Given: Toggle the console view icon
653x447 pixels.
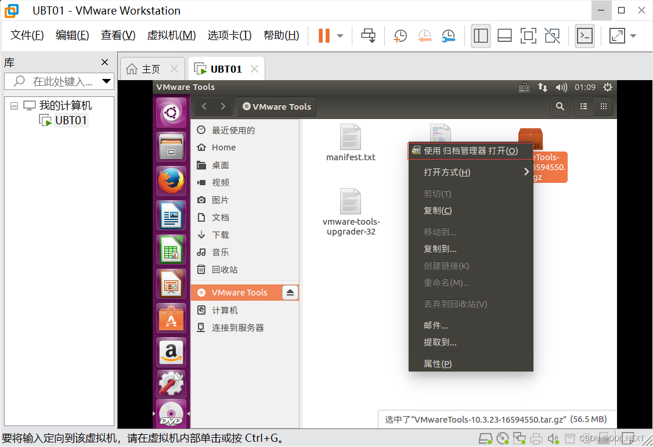Looking at the screenshot, I should coord(585,36).
